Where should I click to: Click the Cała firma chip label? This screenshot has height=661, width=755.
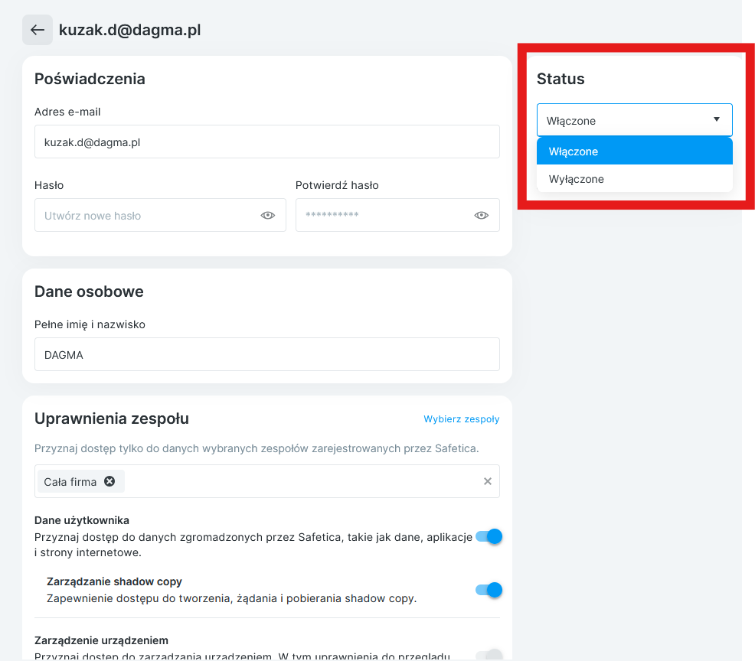point(70,482)
